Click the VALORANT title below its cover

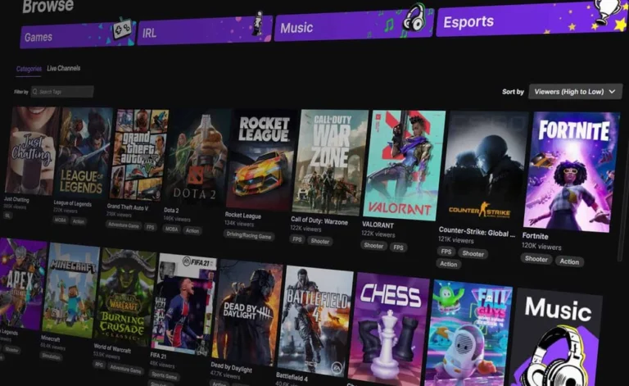[x=378, y=225]
